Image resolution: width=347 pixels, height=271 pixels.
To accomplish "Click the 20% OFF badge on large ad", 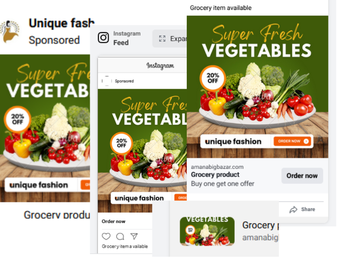I will [213, 78].
